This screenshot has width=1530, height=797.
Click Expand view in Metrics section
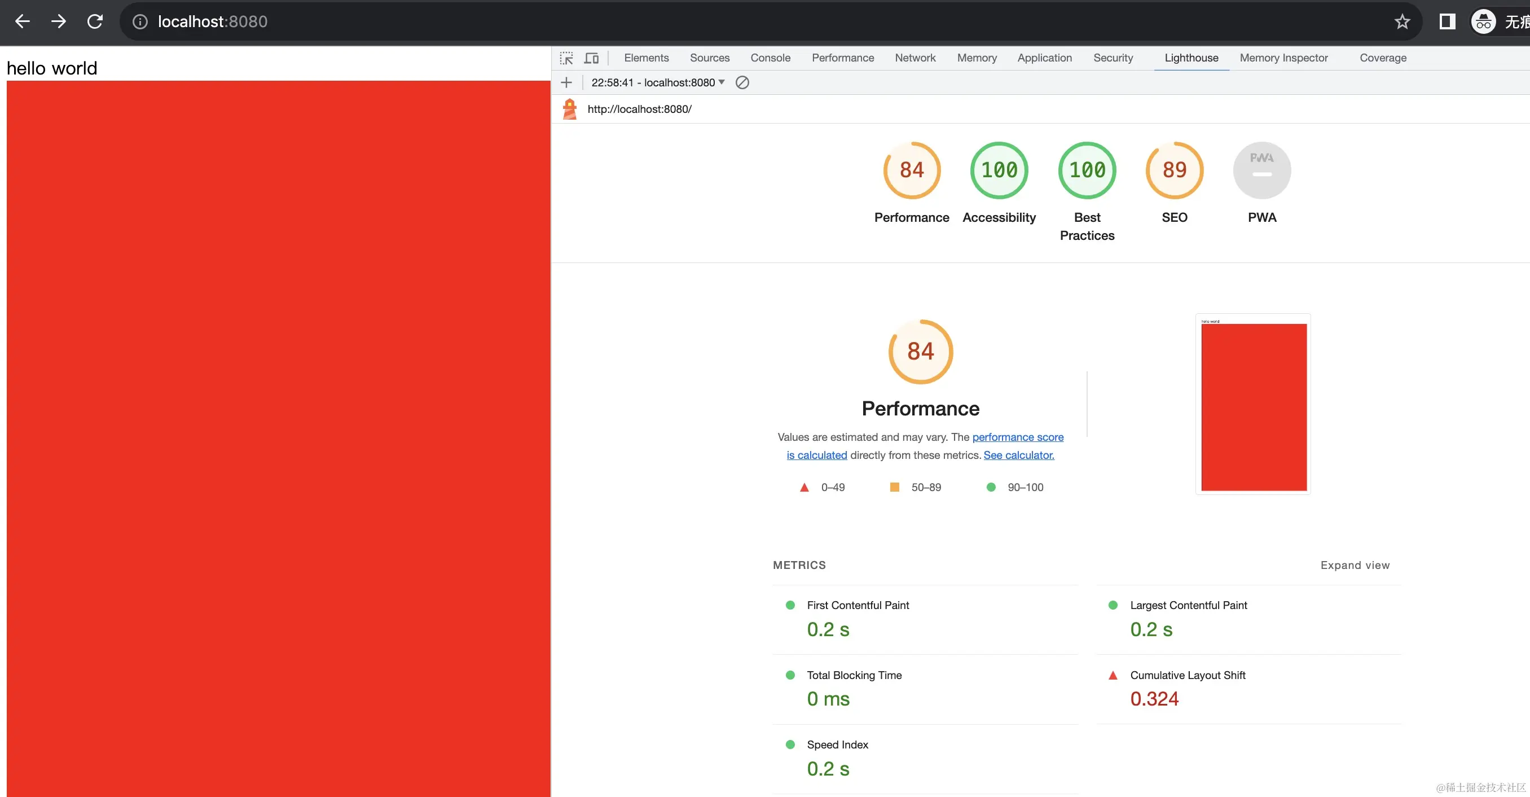(1354, 565)
